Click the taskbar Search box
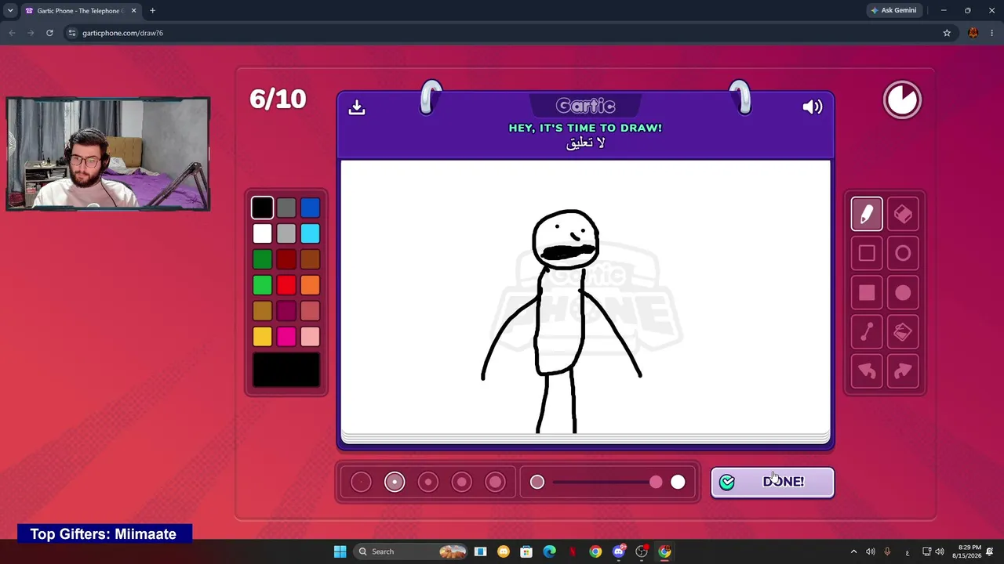Screen dimensions: 1004x564 [410, 551]
